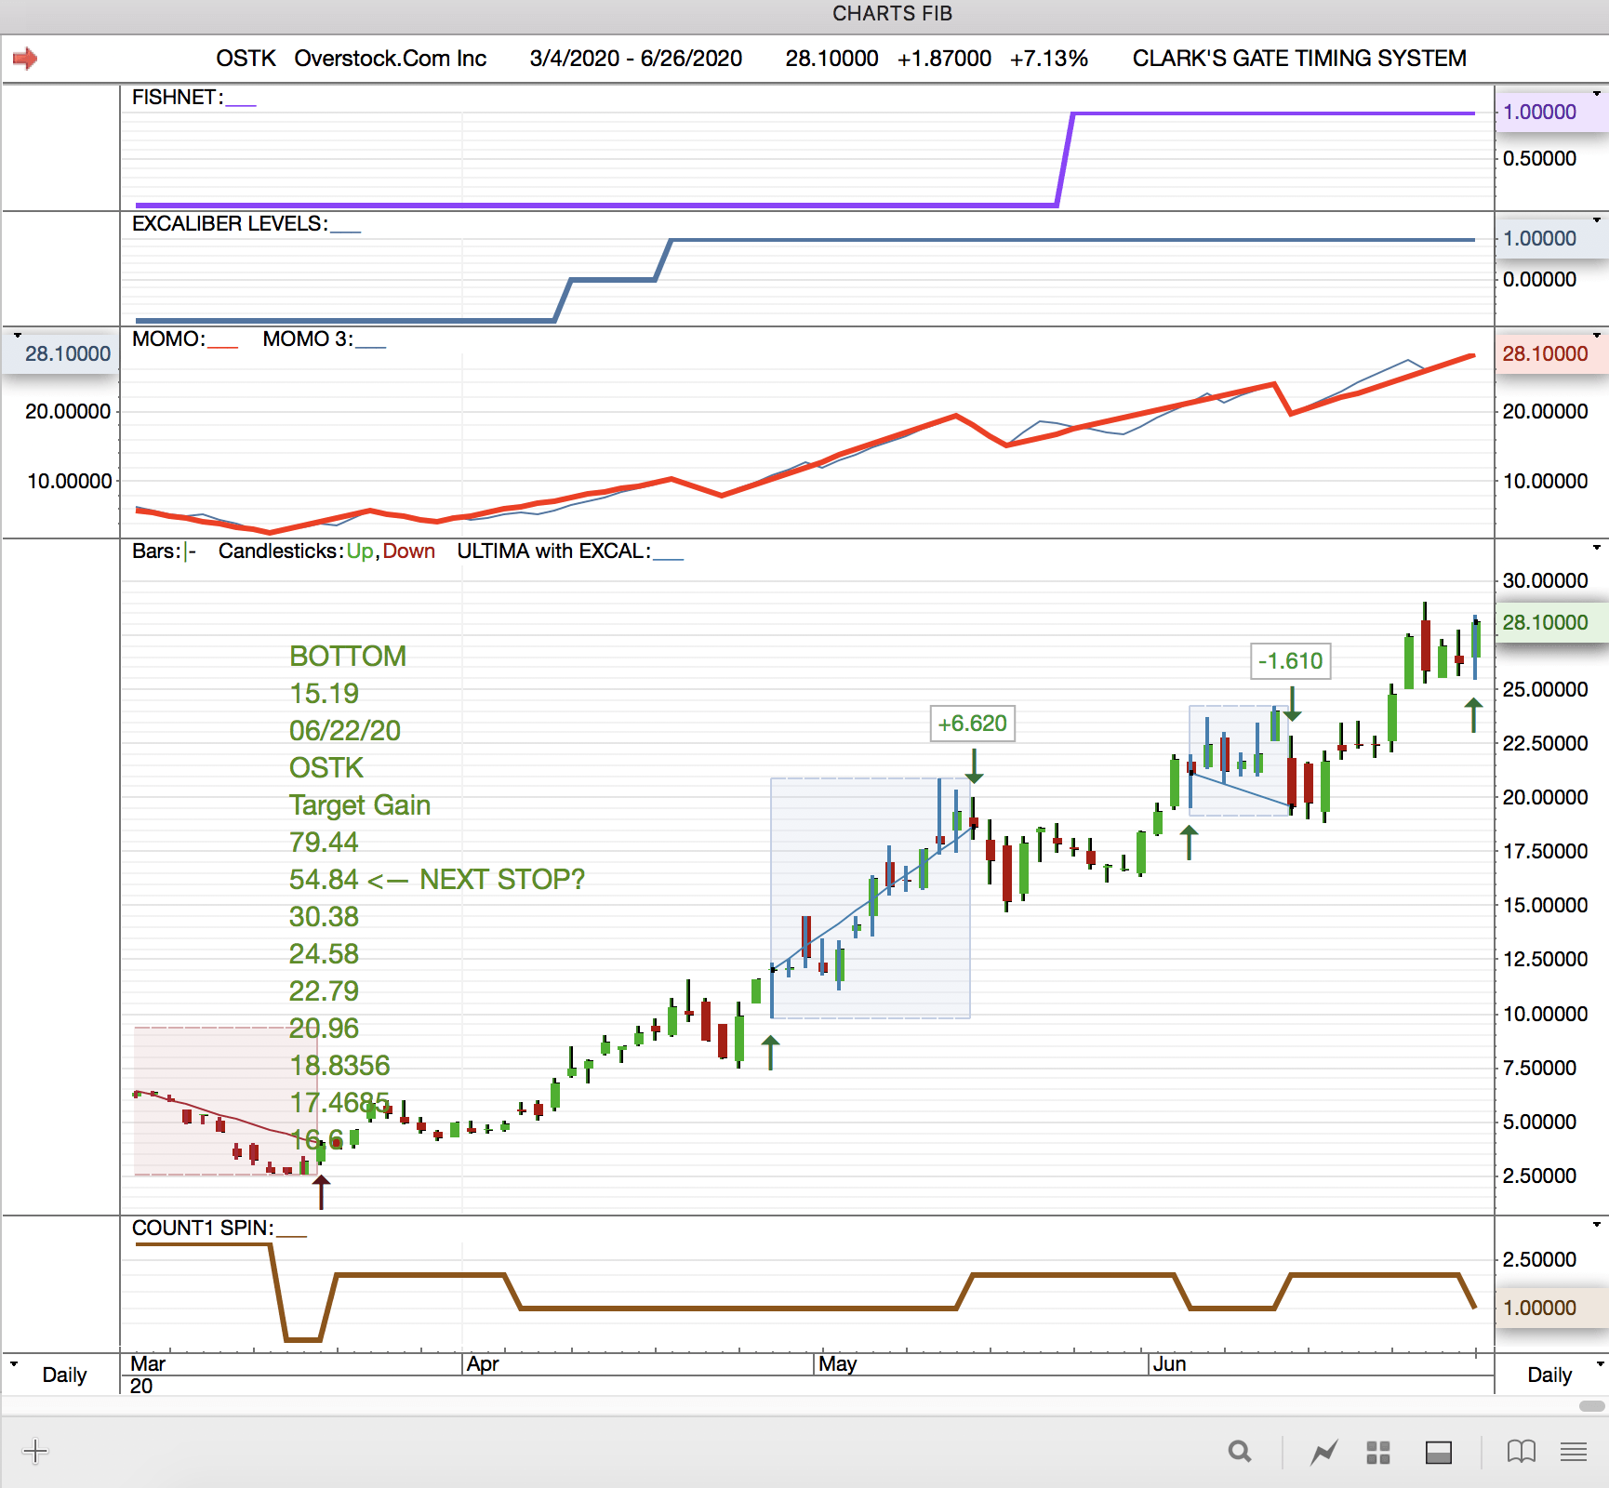Click the +7.13% change value in header
The width and height of the screenshot is (1609, 1488).
1049,59
